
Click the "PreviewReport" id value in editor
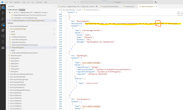pos(83,99)
